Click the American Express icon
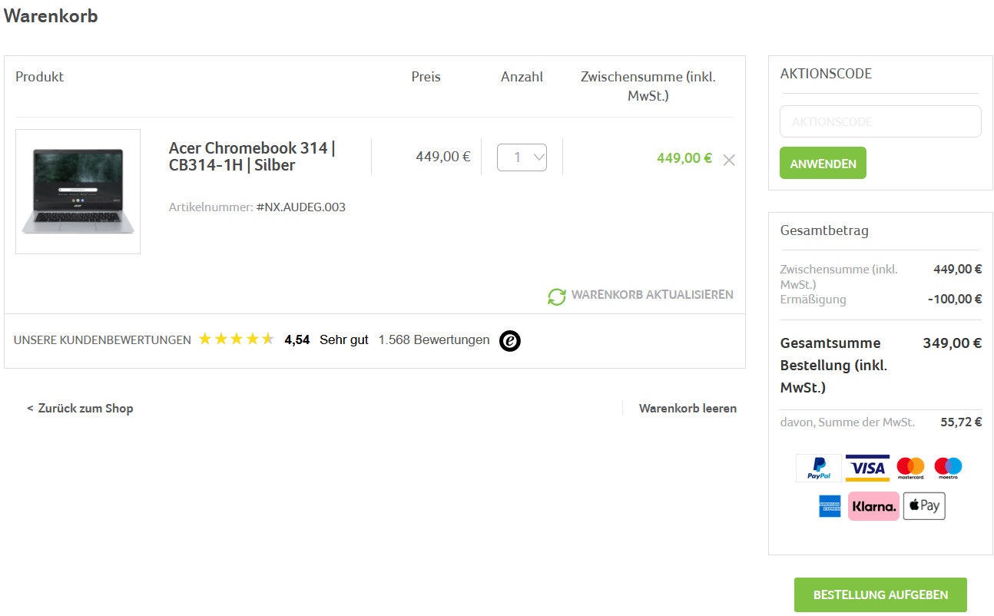This screenshot has width=994, height=616. [830, 506]
